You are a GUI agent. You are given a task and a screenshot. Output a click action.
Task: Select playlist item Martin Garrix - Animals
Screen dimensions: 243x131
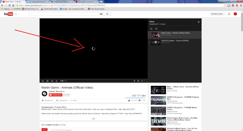pyautogui.click(x=175, y=35)
